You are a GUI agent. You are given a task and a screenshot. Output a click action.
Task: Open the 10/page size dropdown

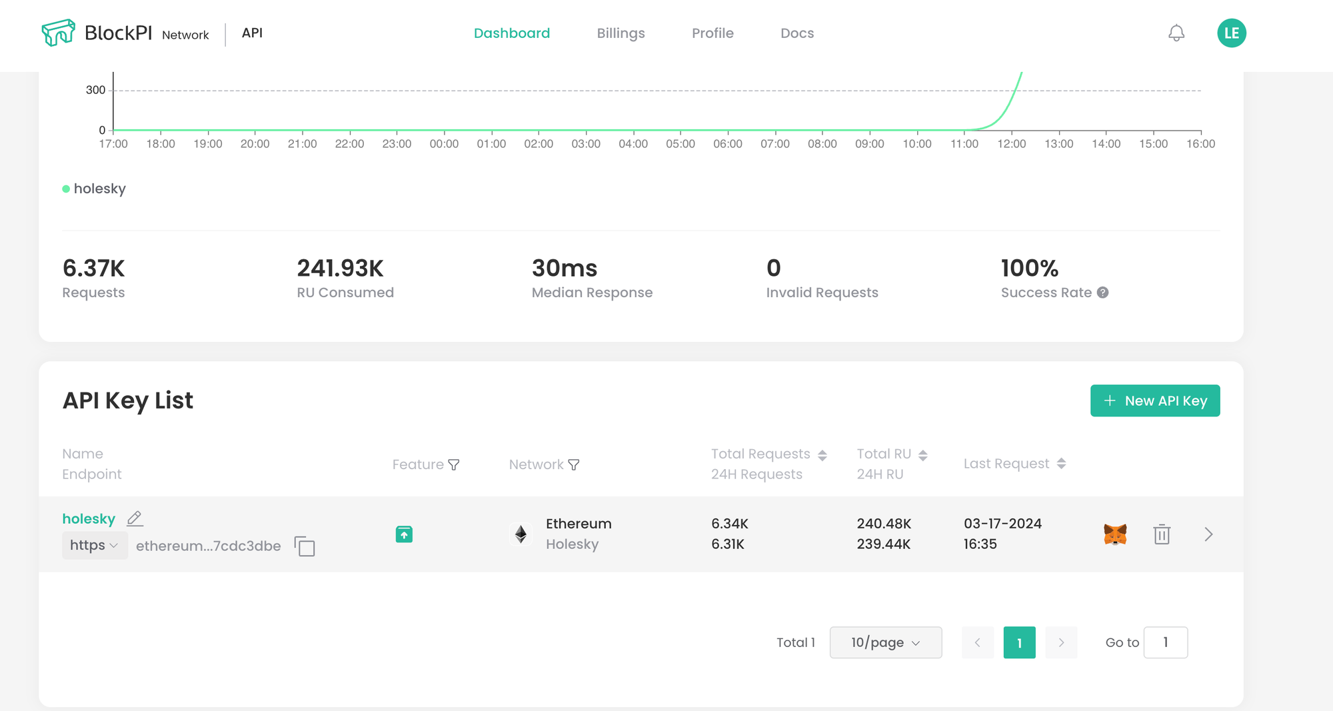(x=885, y=642)
